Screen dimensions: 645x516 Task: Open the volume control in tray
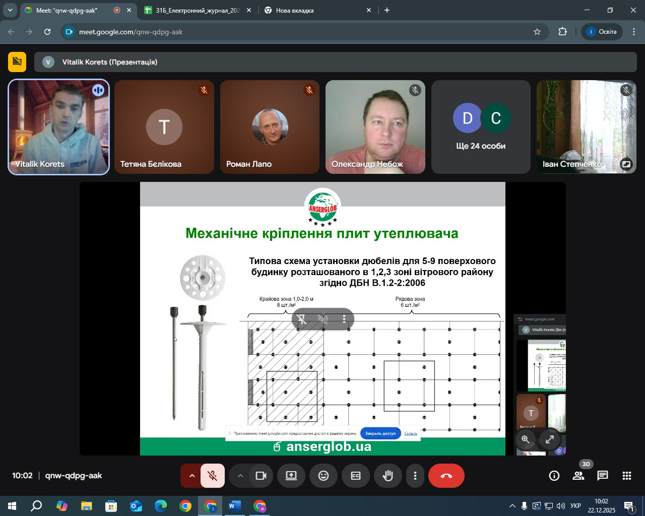pyautogui.click(x=561, y=506)
